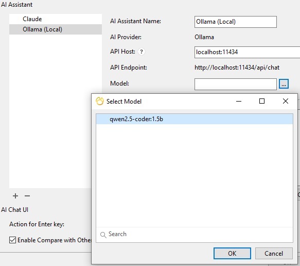Toggle Enable Compare with Other checkbox
This screenshot has width=300, height=266.
(x=13, y=240)
